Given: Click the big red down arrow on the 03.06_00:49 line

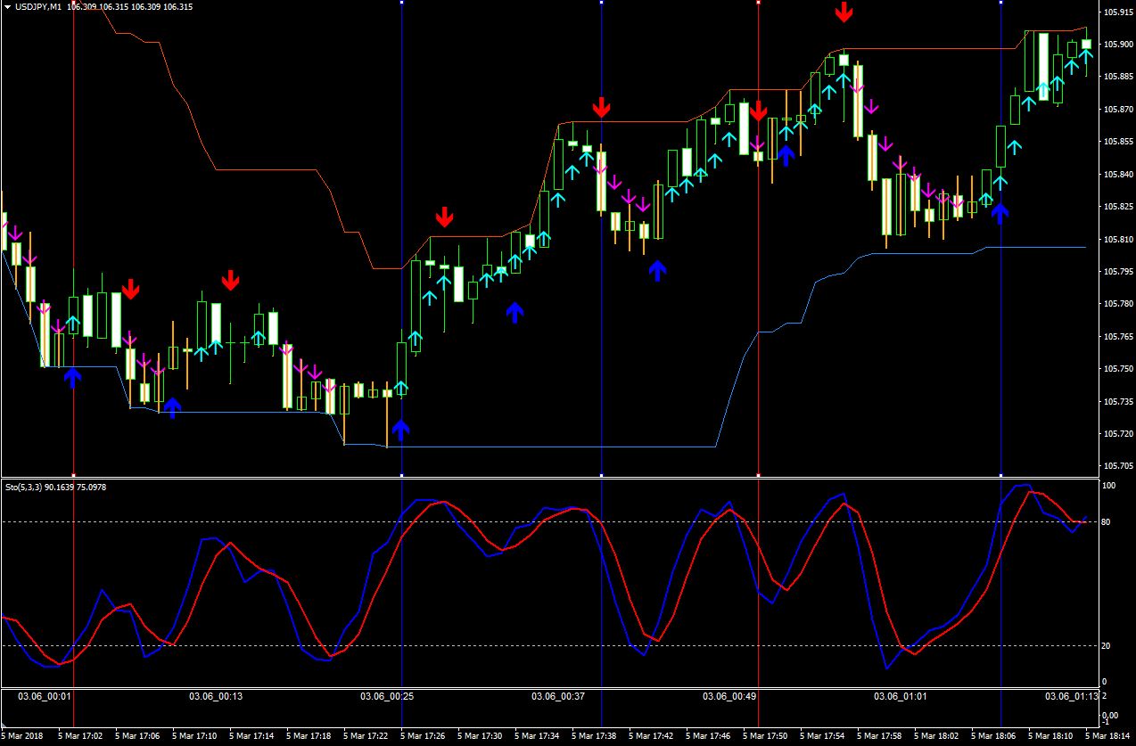Looking at the screenshot, I should 758,111.
